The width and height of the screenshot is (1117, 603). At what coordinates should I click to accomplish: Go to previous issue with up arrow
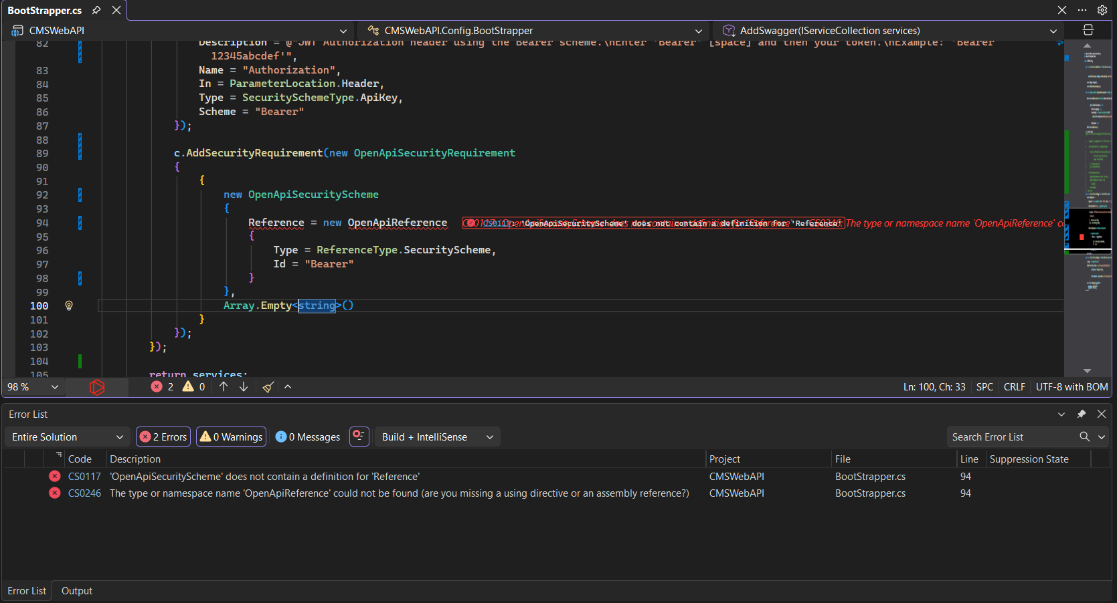tap(224, 387)
